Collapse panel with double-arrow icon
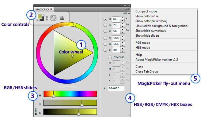 pos(125,5)
